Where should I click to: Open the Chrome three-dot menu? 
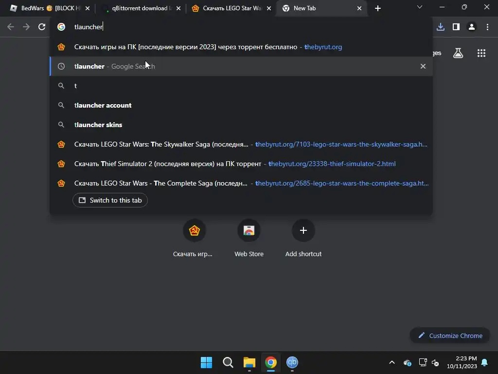tap(487, 27)
